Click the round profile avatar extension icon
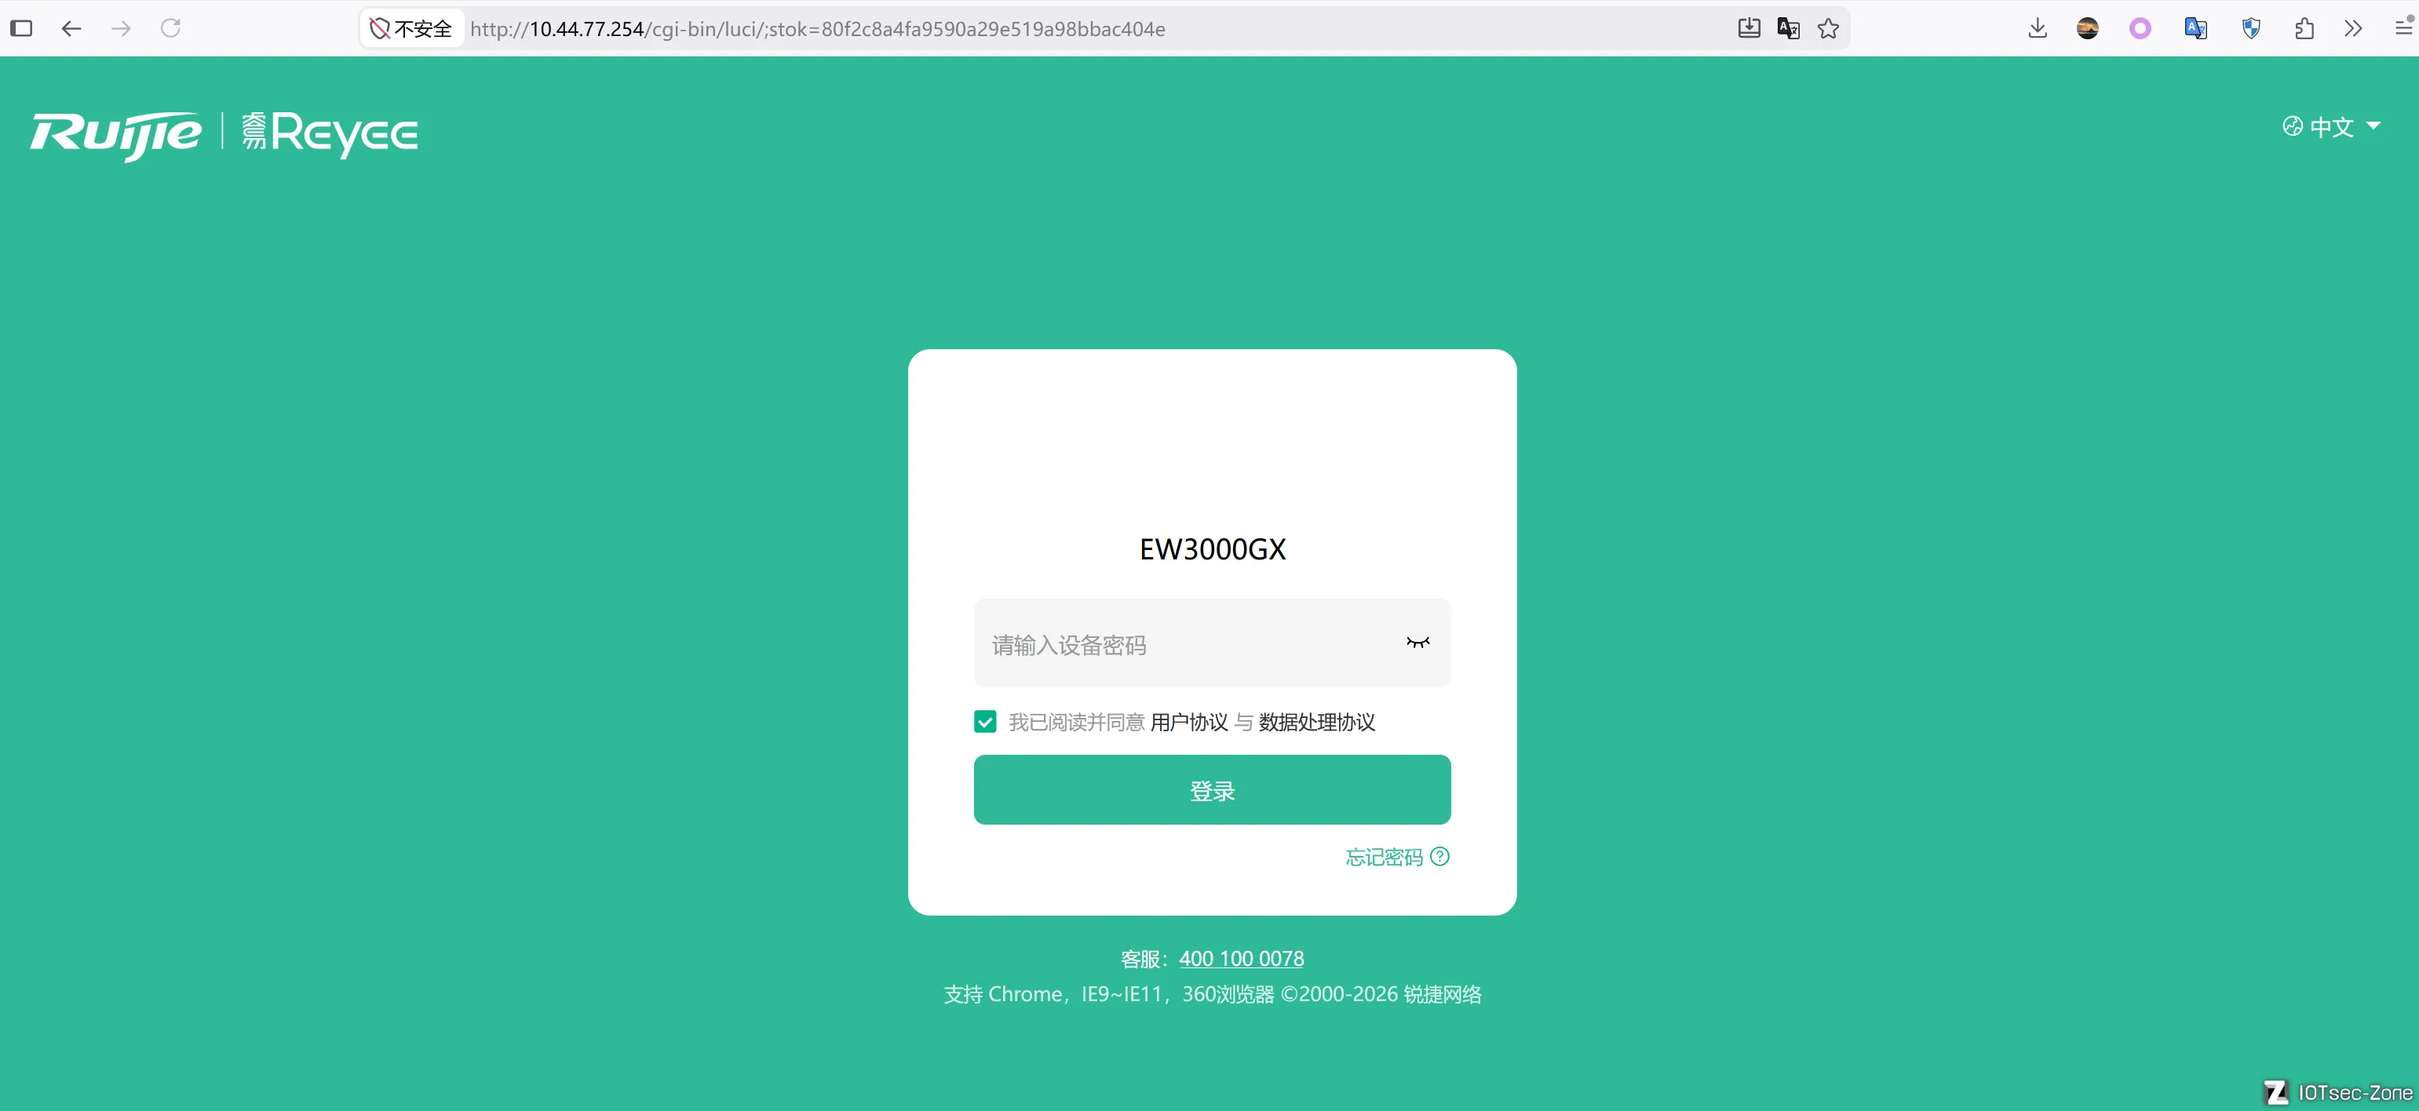The height and width of the screenshot is (1111, 2419). click(x=2088, y=28)
